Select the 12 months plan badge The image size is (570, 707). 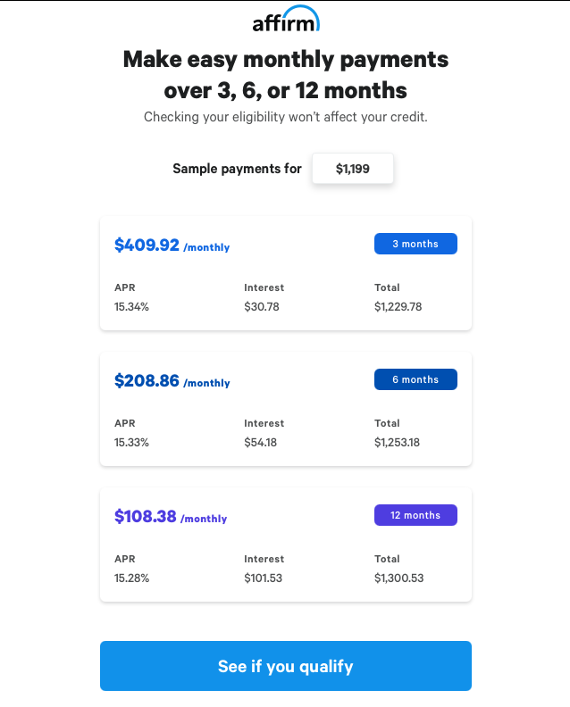coord(415,515)
